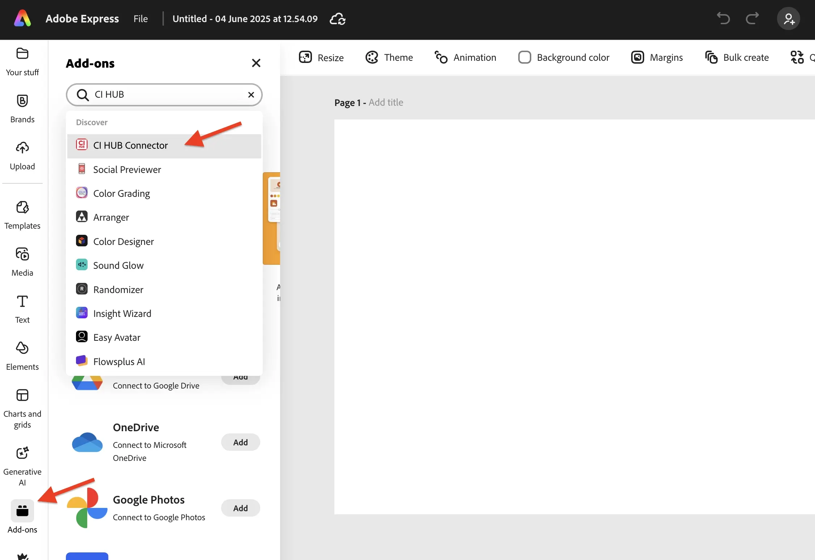Click the search magnifier icon

tap(83, 95)
